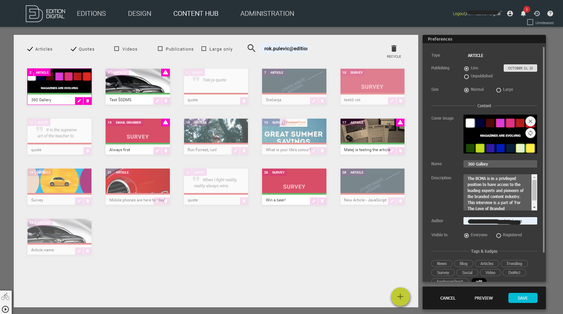Edit 'Test ŠSDMS' using its pencil icon
This screenshot has width=563, height=314.
[158, 101]
